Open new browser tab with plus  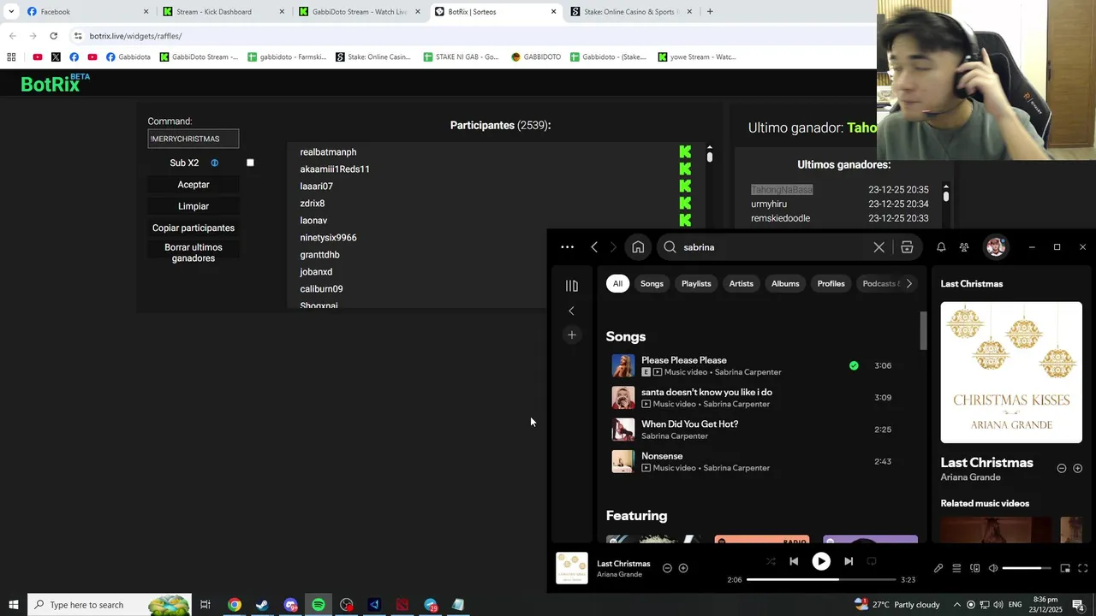coord(710,12)
